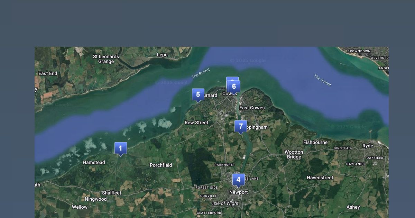
Task: Select the Wootton Bridge label on map
Action: click(x=294, y=154)
